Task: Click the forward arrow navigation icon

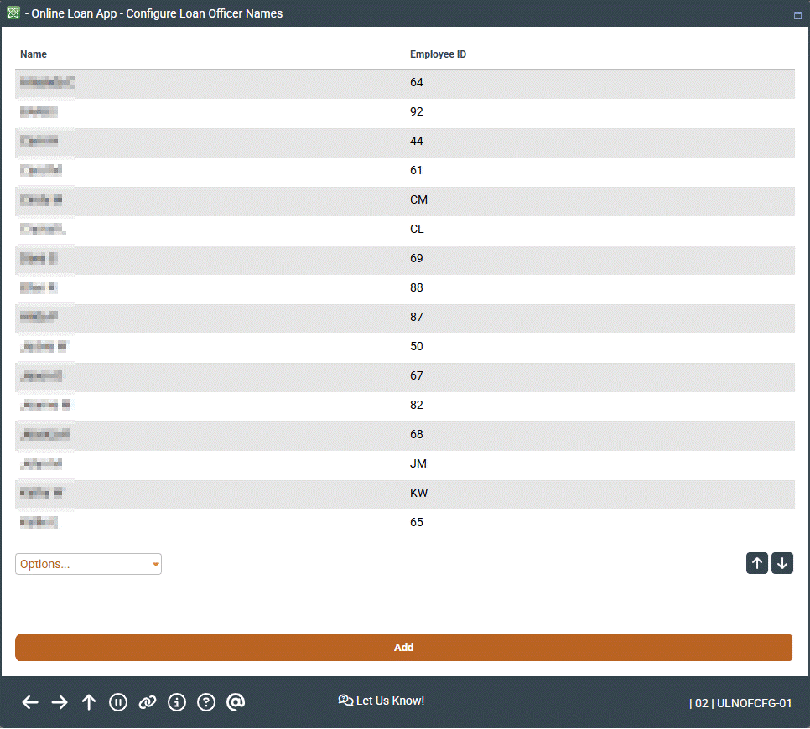Action: (60, 702)
